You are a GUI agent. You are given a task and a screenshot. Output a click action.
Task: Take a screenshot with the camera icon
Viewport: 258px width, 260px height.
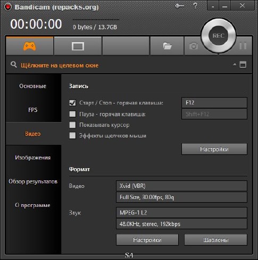tap(194, 46)
